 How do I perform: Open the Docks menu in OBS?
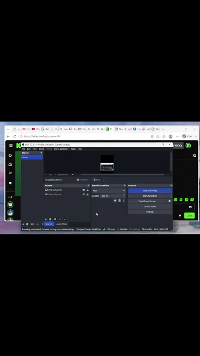click(x=41, y=149)
